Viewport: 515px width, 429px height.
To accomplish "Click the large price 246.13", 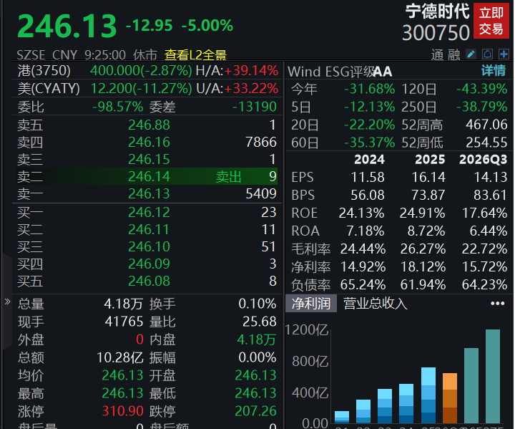I will click(67, 26).
